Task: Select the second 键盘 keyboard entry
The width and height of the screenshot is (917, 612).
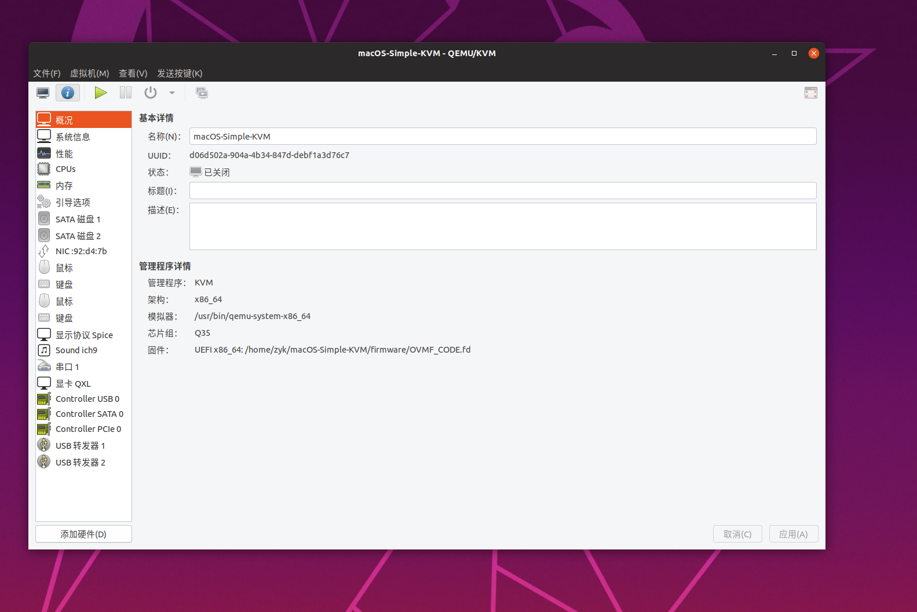Action: (x=83, y=318)
